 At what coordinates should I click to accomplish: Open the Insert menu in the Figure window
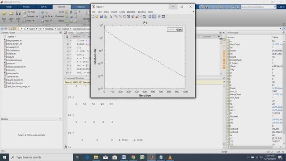click(x=114, y=12)
